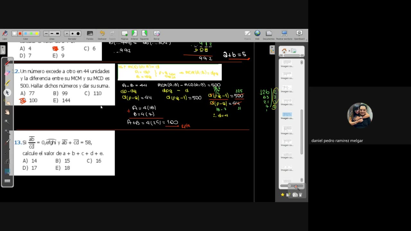The width and height of the screenshot is (411, 231).
Task: Choose the yellow highlighter marker tool
Action: (7, 83)
